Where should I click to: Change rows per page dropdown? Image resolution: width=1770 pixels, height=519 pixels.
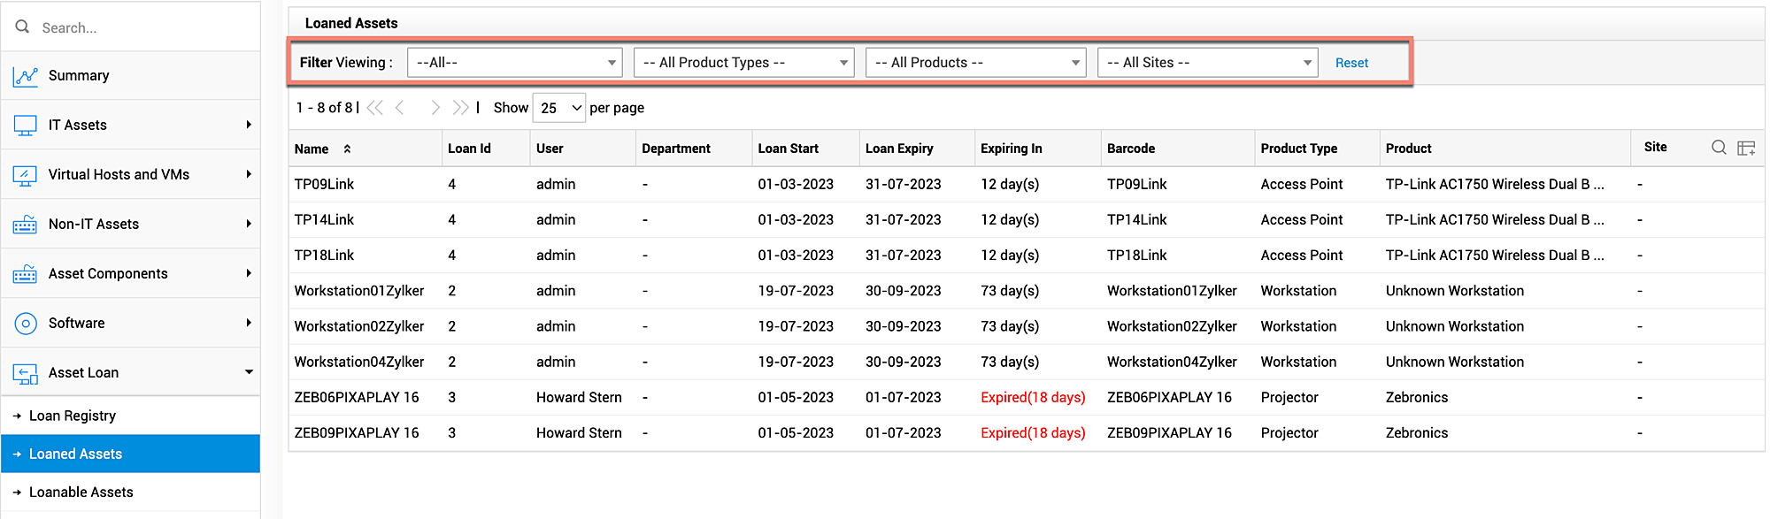click(x=559, y=108)
